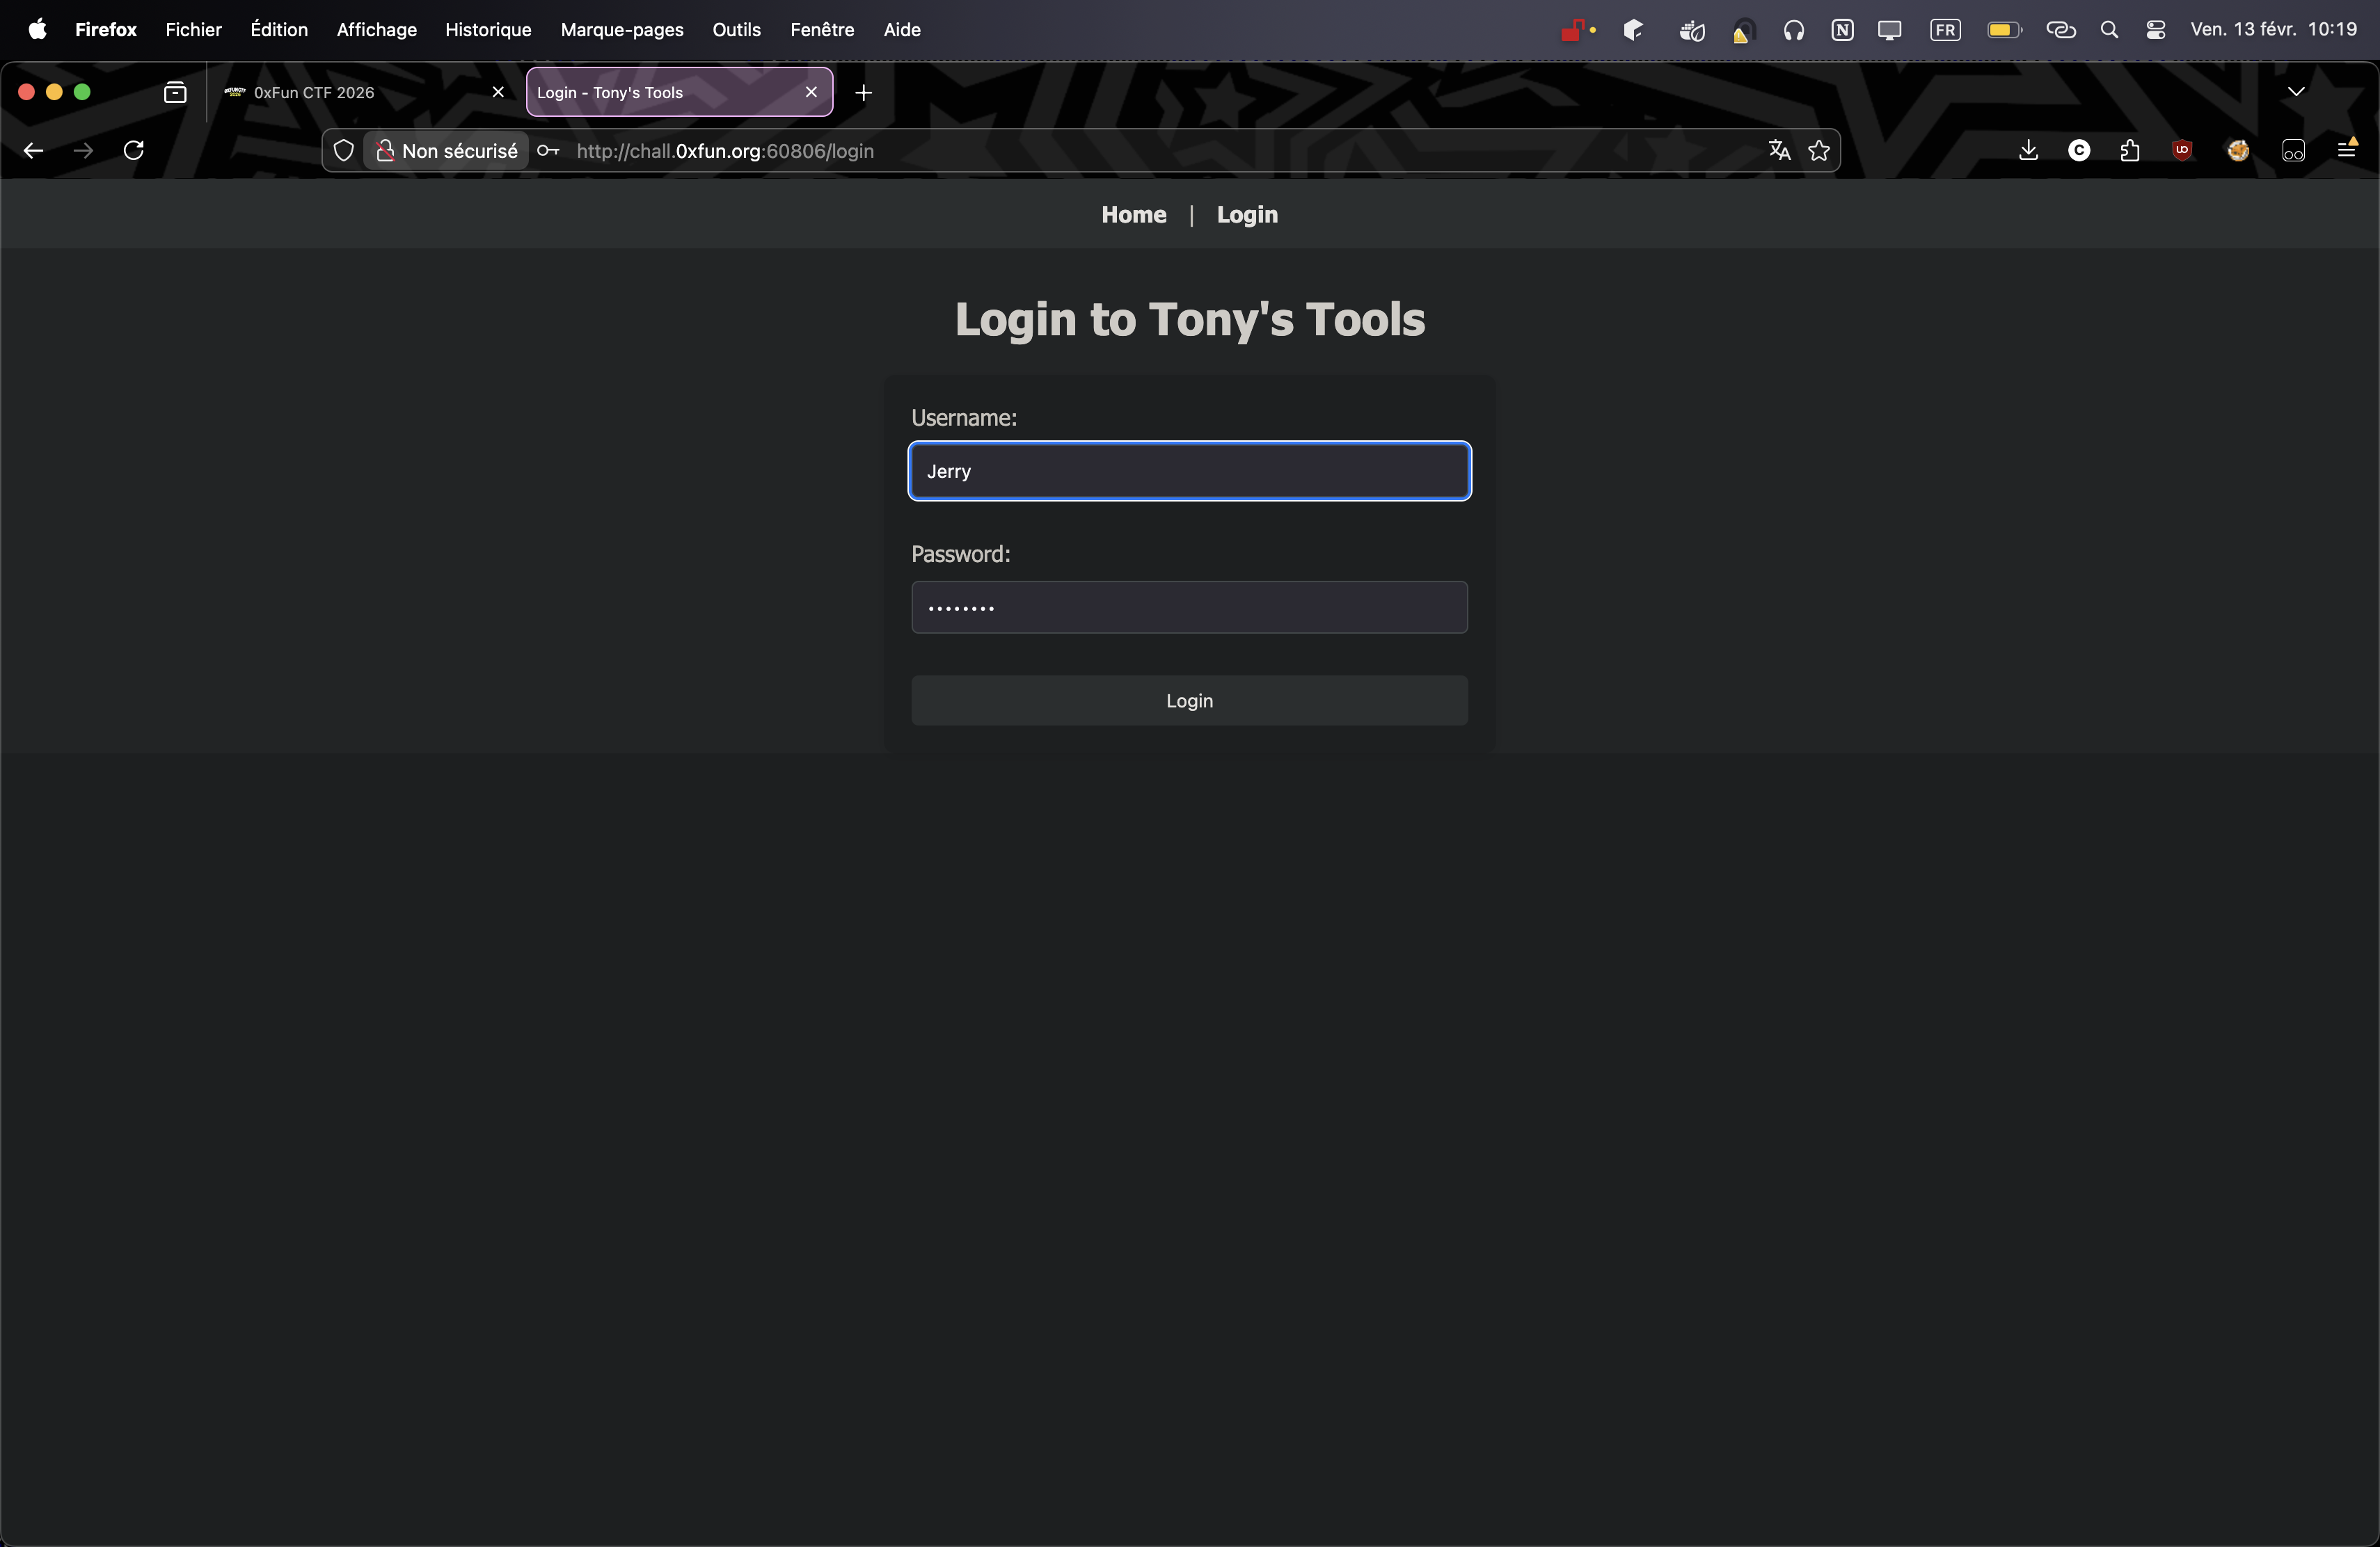Open the Firefox application hamburger menu
The image size is (2380, 1547).
pyautogui.click(x=2346, y=150)
